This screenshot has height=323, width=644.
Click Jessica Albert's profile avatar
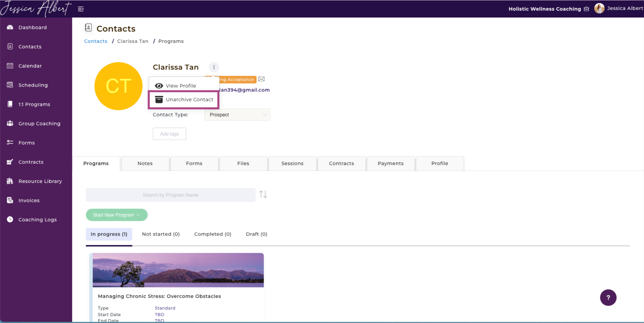tap(599, 8)
